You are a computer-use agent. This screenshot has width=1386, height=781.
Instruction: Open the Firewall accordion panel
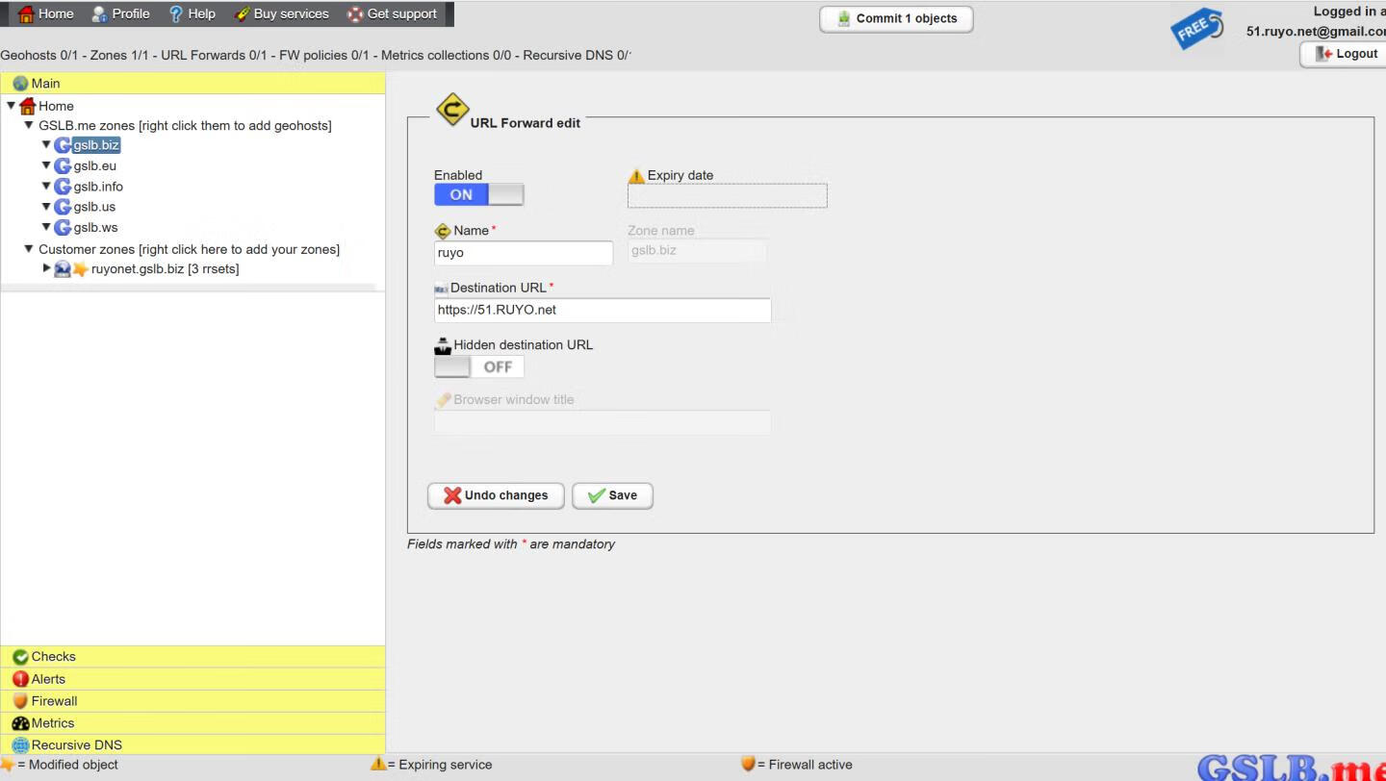pyautogui.click(x=54, y=701)
